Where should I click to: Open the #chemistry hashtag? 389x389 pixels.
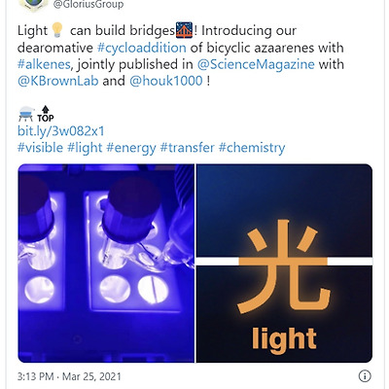click(x=252, y=148)
